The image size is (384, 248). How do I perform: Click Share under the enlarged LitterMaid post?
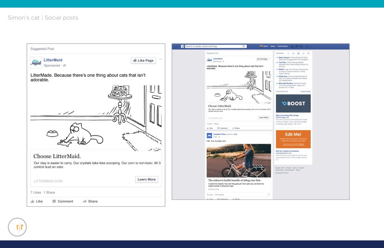[90, 201]
